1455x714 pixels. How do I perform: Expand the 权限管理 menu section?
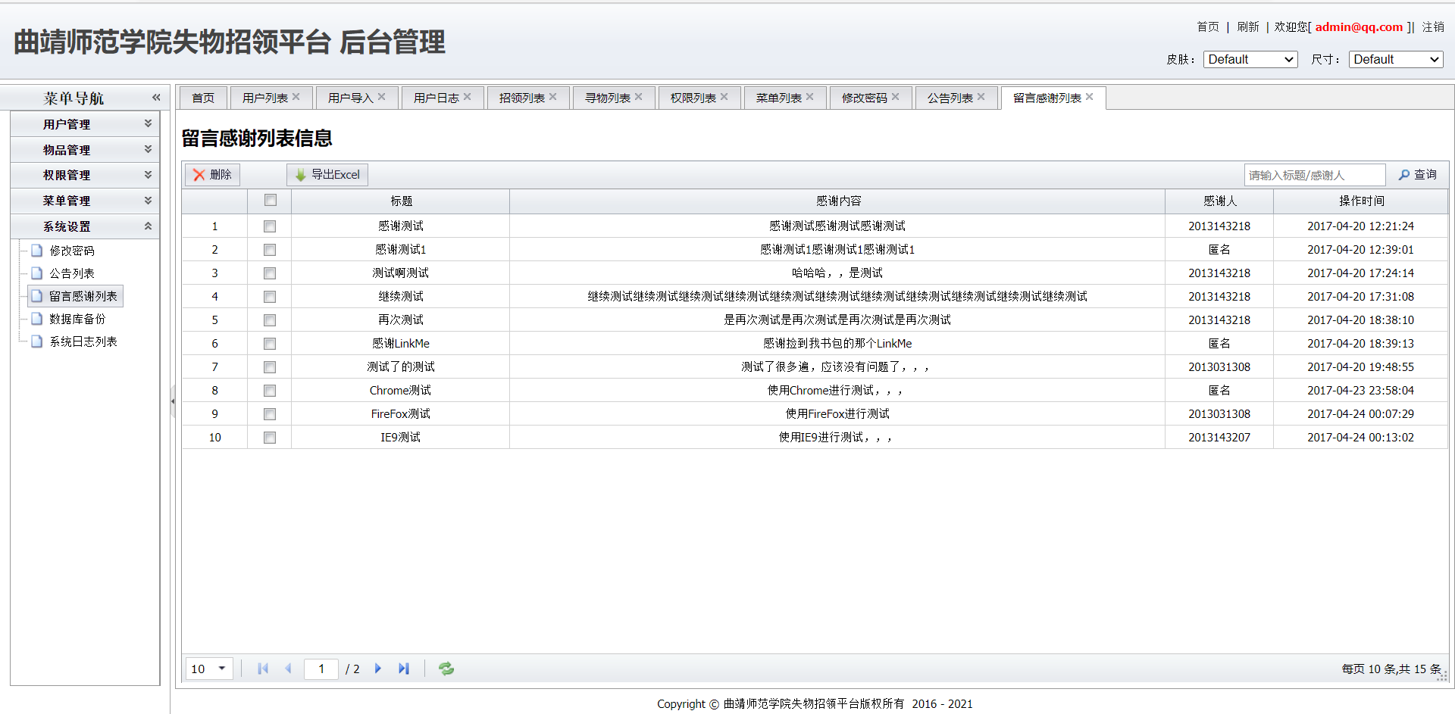tap(85, 175)
